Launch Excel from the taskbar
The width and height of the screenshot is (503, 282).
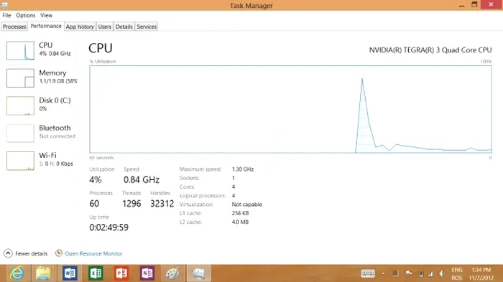[96, 273]
